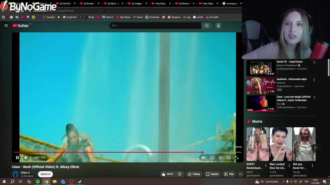Image resolution: width=330 pixels, height=185 pixels.
Task: Click the search magnifier button
Action: click(x=207, y=25)
